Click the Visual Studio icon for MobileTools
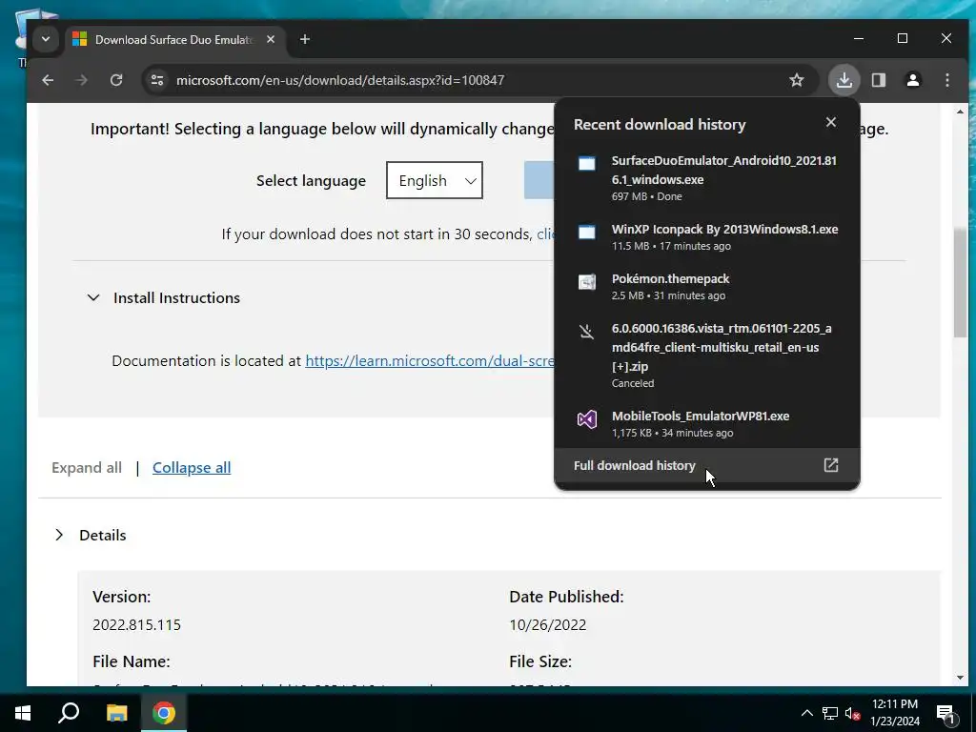The image size is (976, 732). [x=587, y=419]
